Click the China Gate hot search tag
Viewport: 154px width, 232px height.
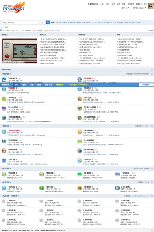click(105, 22)
